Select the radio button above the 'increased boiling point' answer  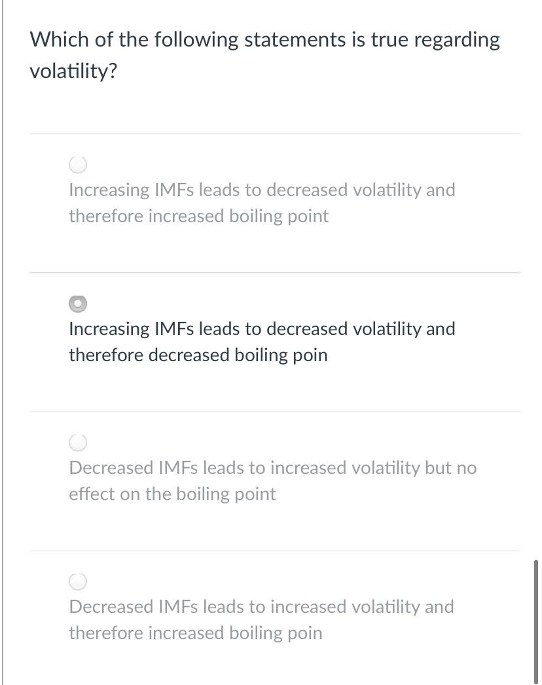point(78,165)
